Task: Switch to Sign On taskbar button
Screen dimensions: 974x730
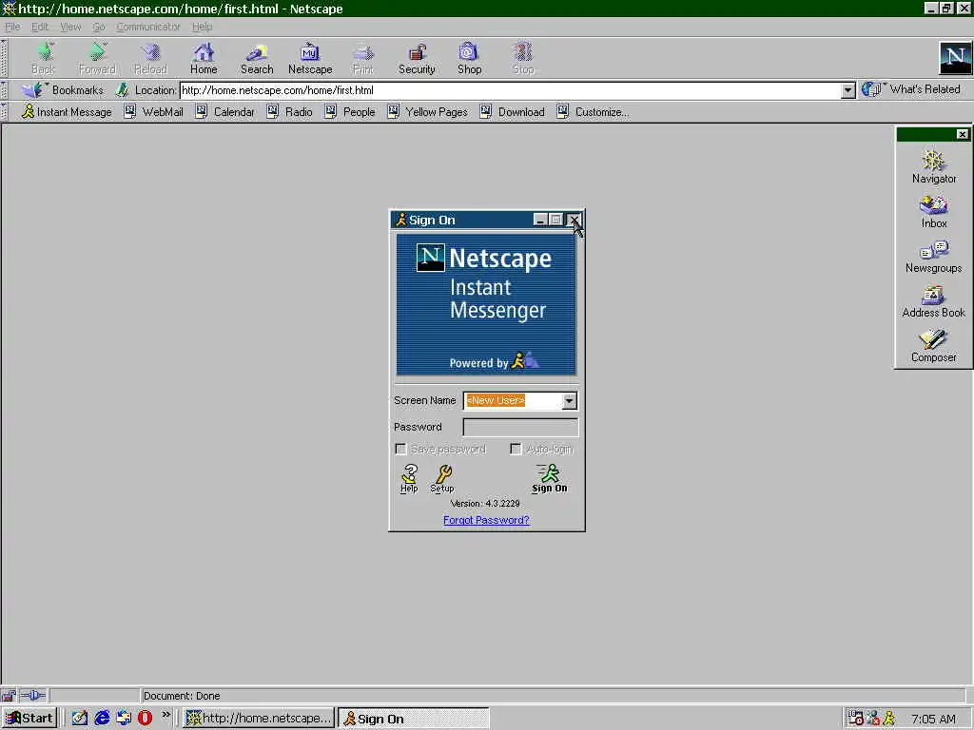Action: tap(413, 719)
